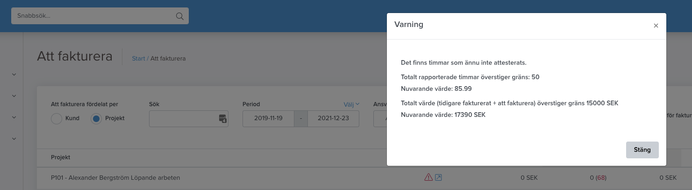The image size is (692, 190).
Task: Click the Projekt column header
Action: click(x=61, y=157)
